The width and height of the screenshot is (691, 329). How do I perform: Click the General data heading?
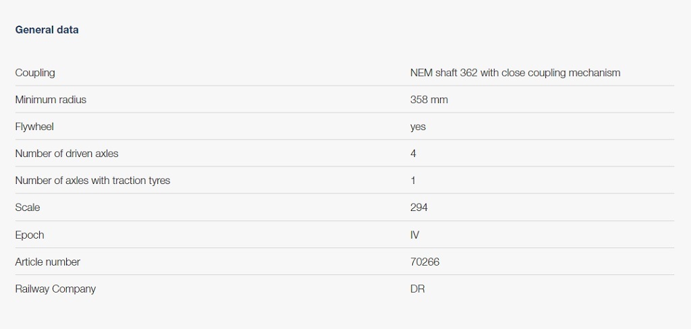pos(47,30)
